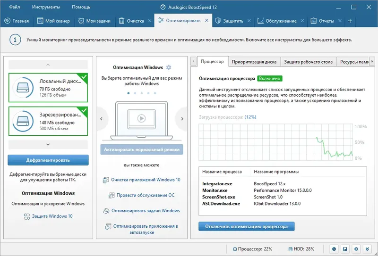The height and width of the screenshot is (256, 378).
Task: Select the third mode carousel dot
Action: (142, 93)
